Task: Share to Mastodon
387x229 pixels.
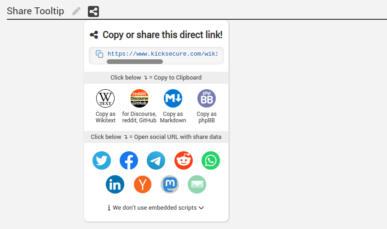Action: [x=170, y=184]
